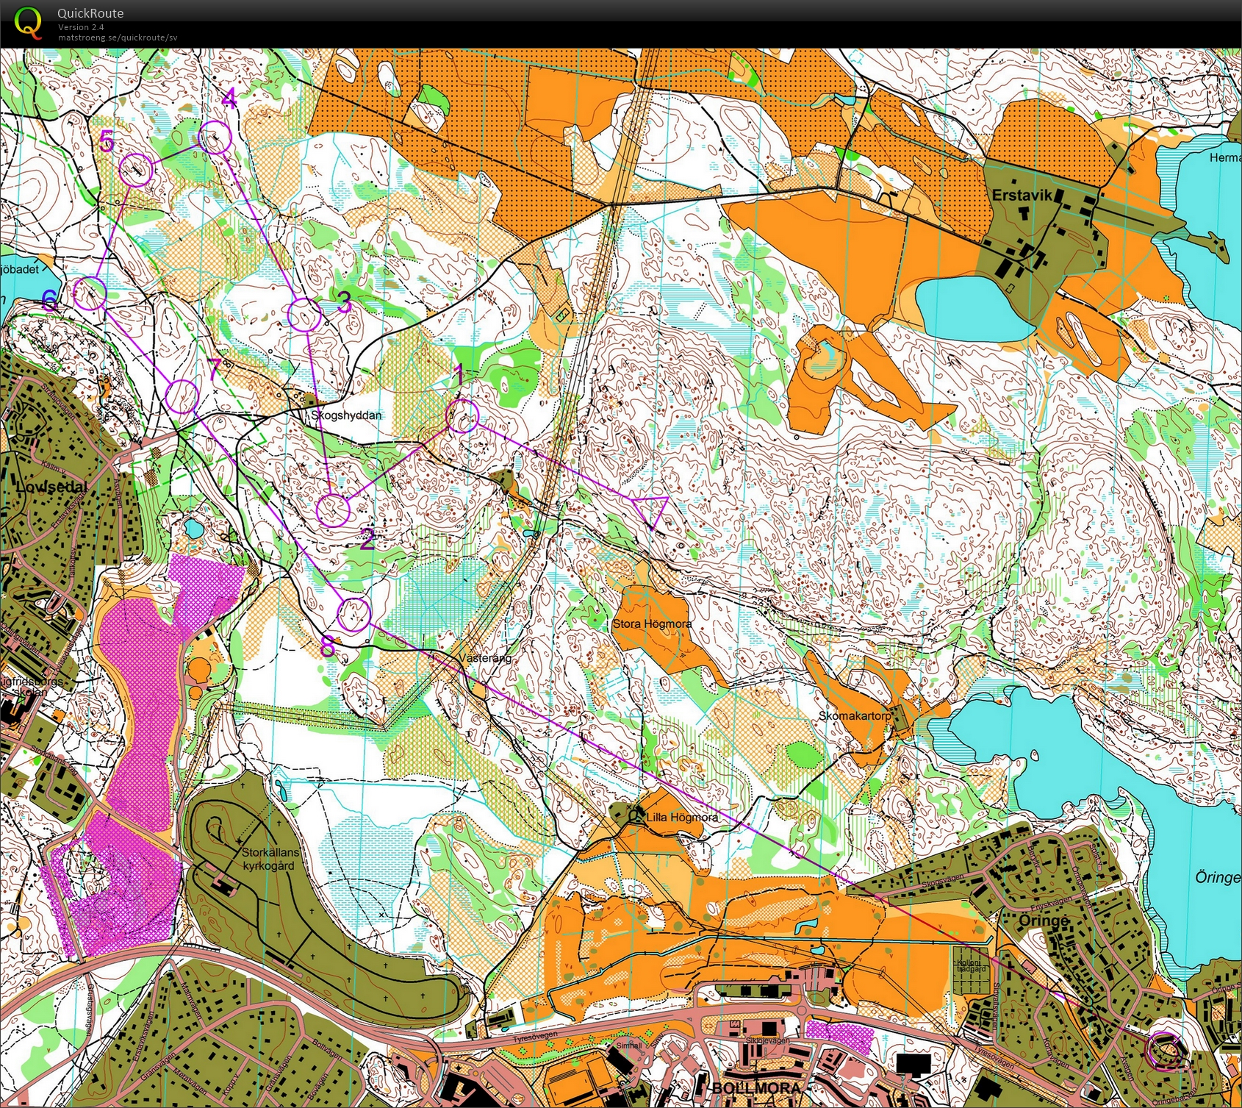Click the 'Version 2.4' text
Image resolution: width=1242 pixels, height=1108 pixels.
click(x=81, y=27)
